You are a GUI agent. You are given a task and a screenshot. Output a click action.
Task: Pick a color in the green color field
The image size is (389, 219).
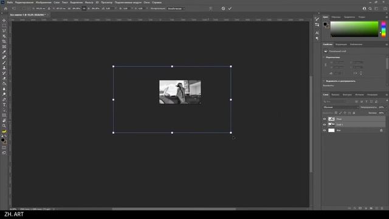(354, 29)
